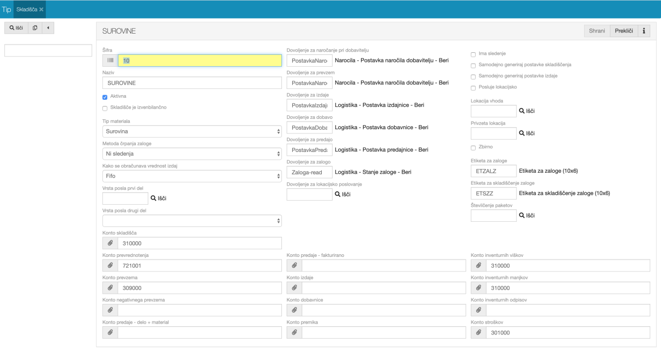Click the paperclip icon next to Konto prevzema
The image size is (661, 351).
point(110,288)
